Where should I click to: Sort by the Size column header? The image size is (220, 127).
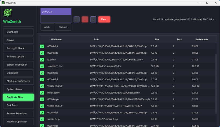[x=157, y=39]
